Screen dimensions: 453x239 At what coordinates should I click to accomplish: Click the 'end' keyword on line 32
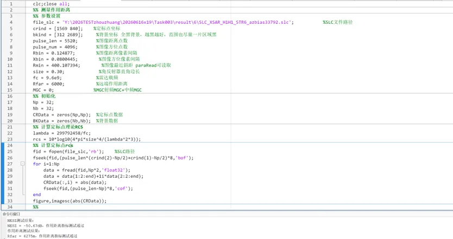[x=37, y=195]
